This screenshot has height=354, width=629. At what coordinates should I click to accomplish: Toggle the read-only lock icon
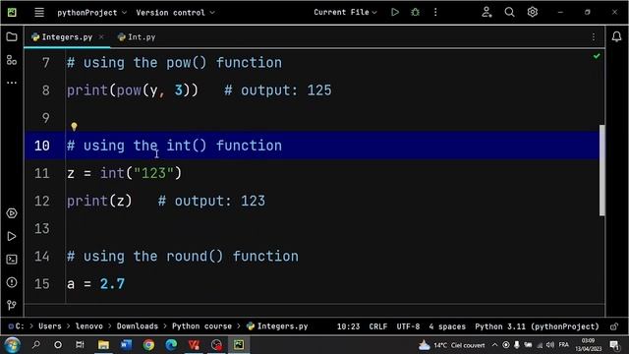tap(613, 326)
